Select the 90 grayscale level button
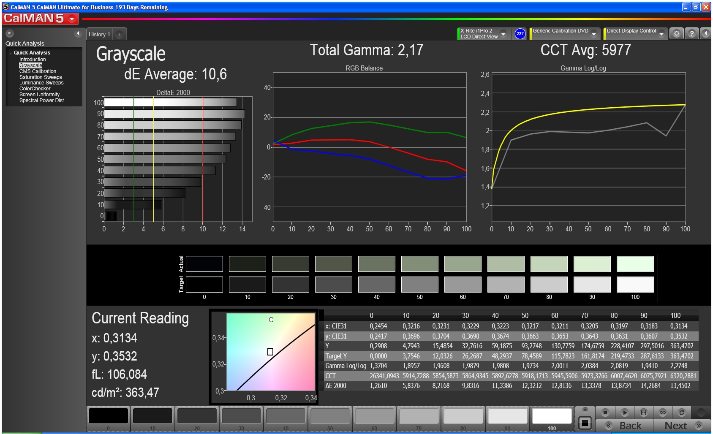Image resolution: width=713 pixels, height=434 pixels. coord(507,418)
